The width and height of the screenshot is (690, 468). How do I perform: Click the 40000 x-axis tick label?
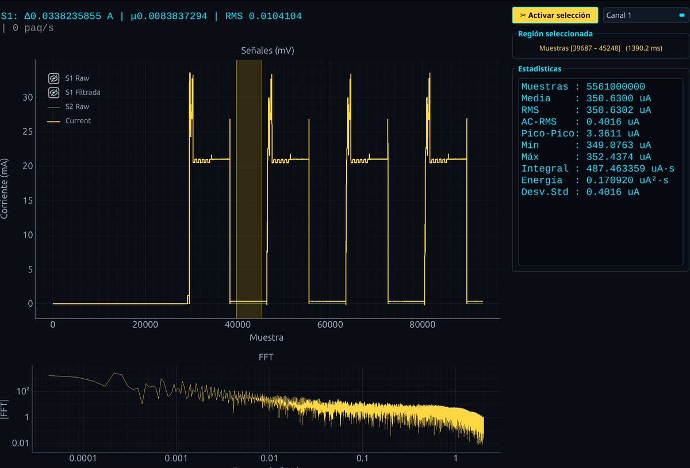[x=237, y=325]
